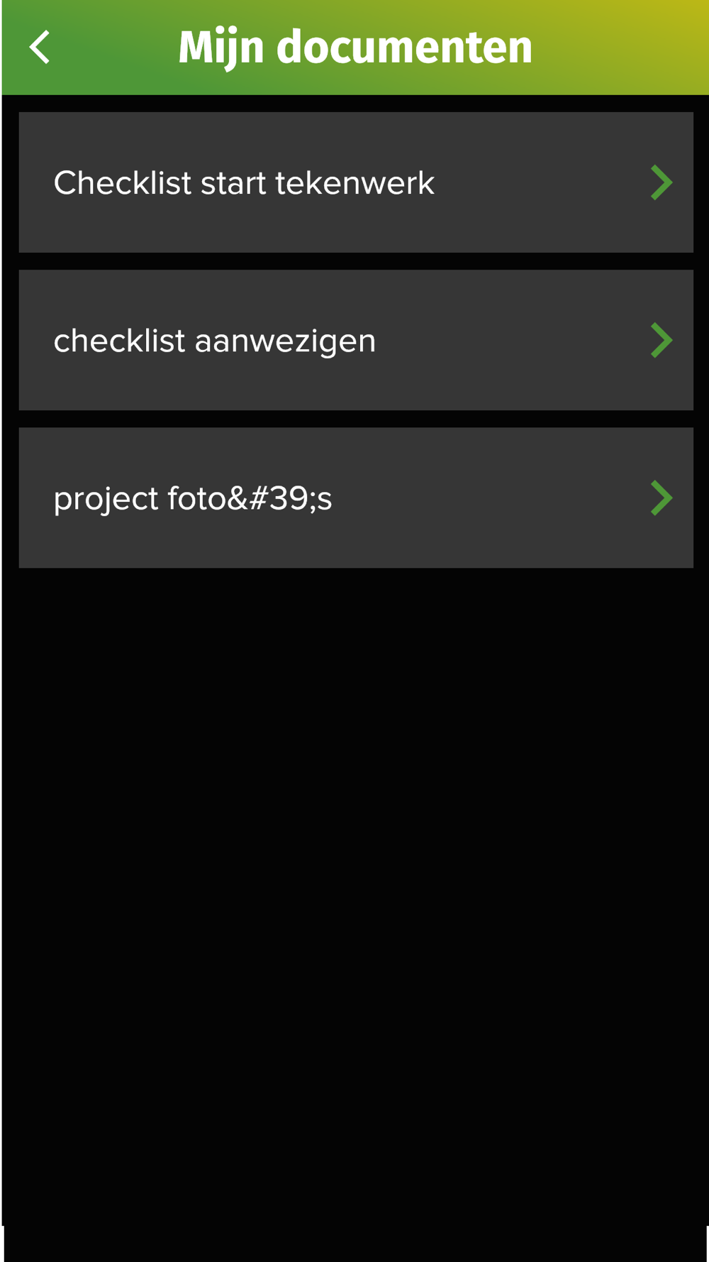Screen dimensions: 709x1262
Task: Open the project foto's entry
Action: click(x=356, y=498)
